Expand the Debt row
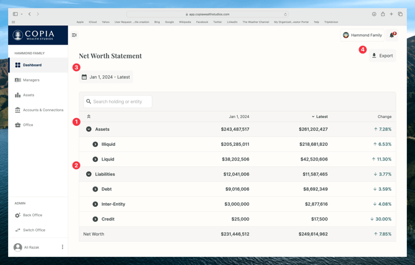 pyautogui.click(x=95, y=189)
